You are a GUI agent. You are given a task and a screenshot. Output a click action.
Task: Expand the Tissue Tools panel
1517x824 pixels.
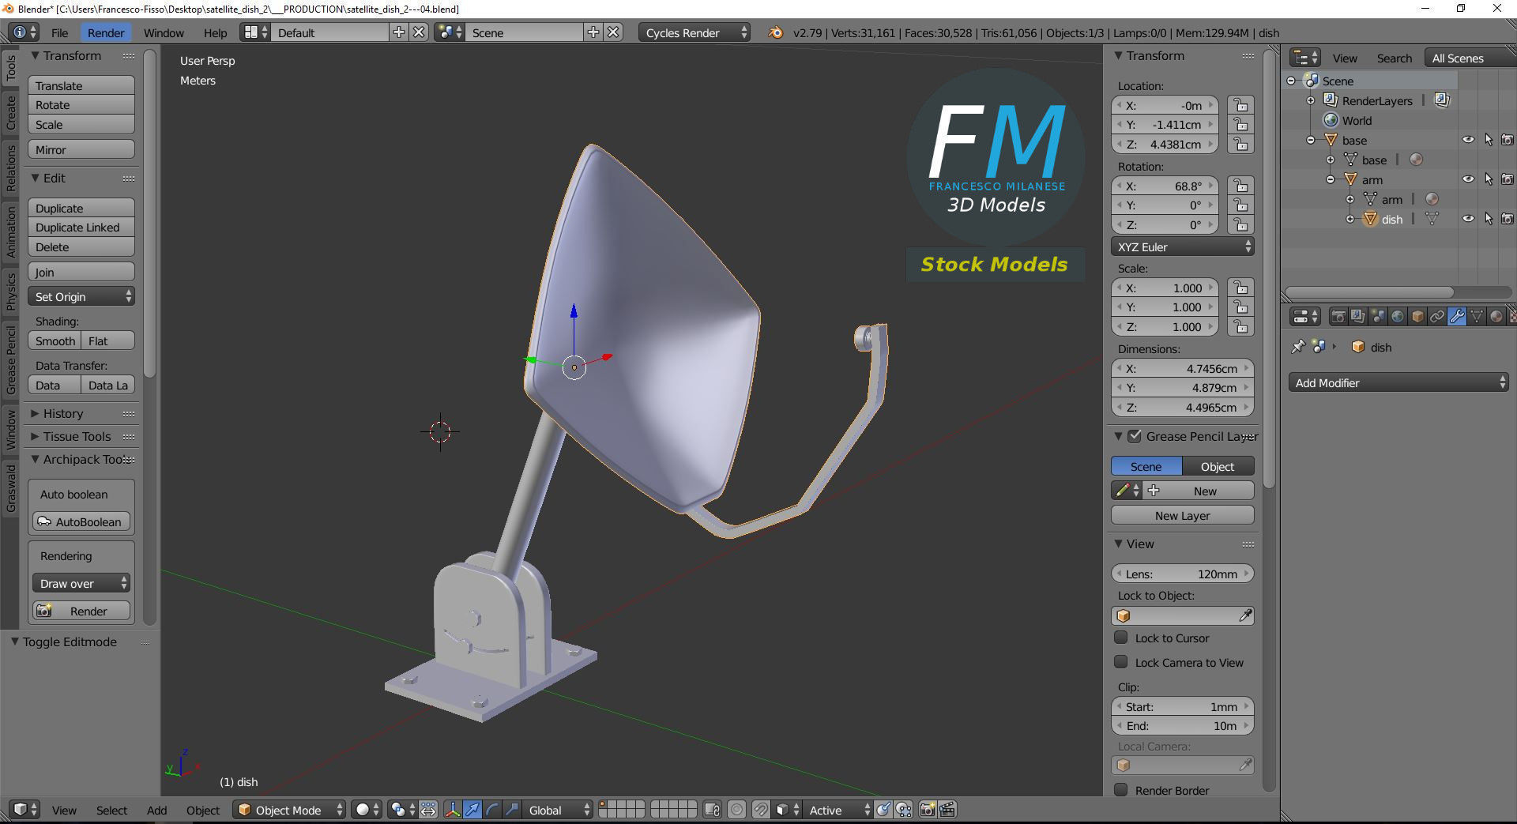coord(77,436)
